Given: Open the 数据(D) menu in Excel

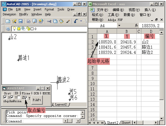Looking at the screenshot, I should (x=129, y=15).
